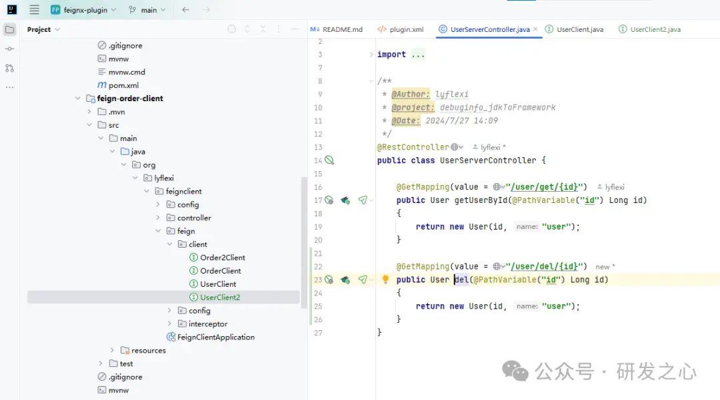Navigate back with the left arrow
This screenshot has height=400, width=720.
tap(185, 10)
